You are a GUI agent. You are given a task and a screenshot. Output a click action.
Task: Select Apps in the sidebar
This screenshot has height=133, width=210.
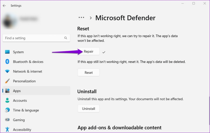point(36,91)
